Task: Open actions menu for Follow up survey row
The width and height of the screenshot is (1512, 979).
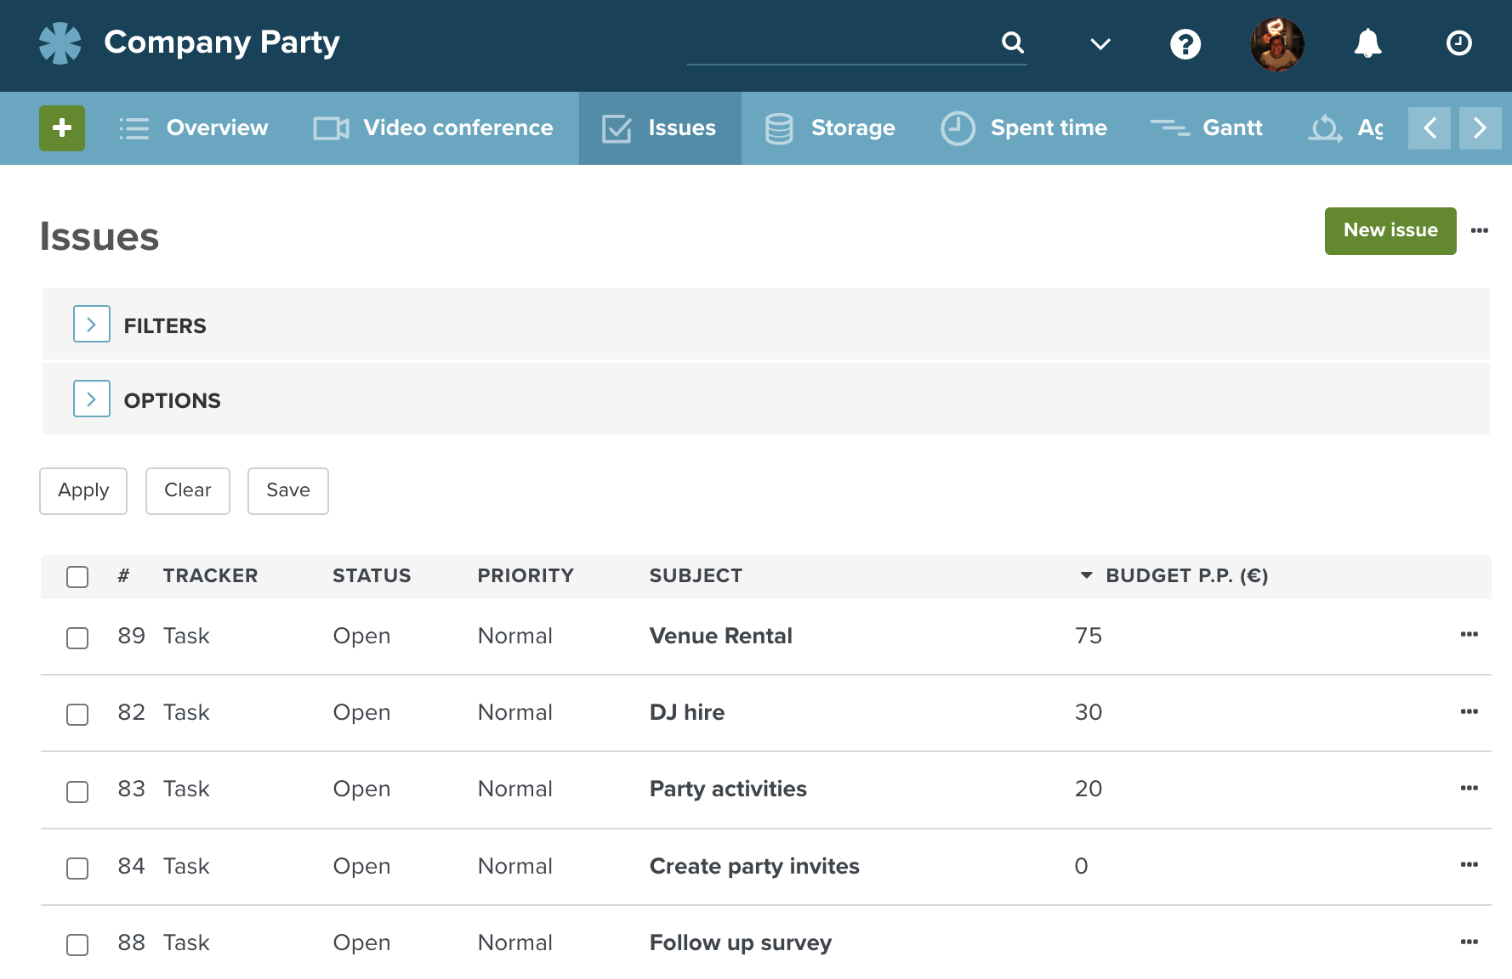Action: 1469,942
